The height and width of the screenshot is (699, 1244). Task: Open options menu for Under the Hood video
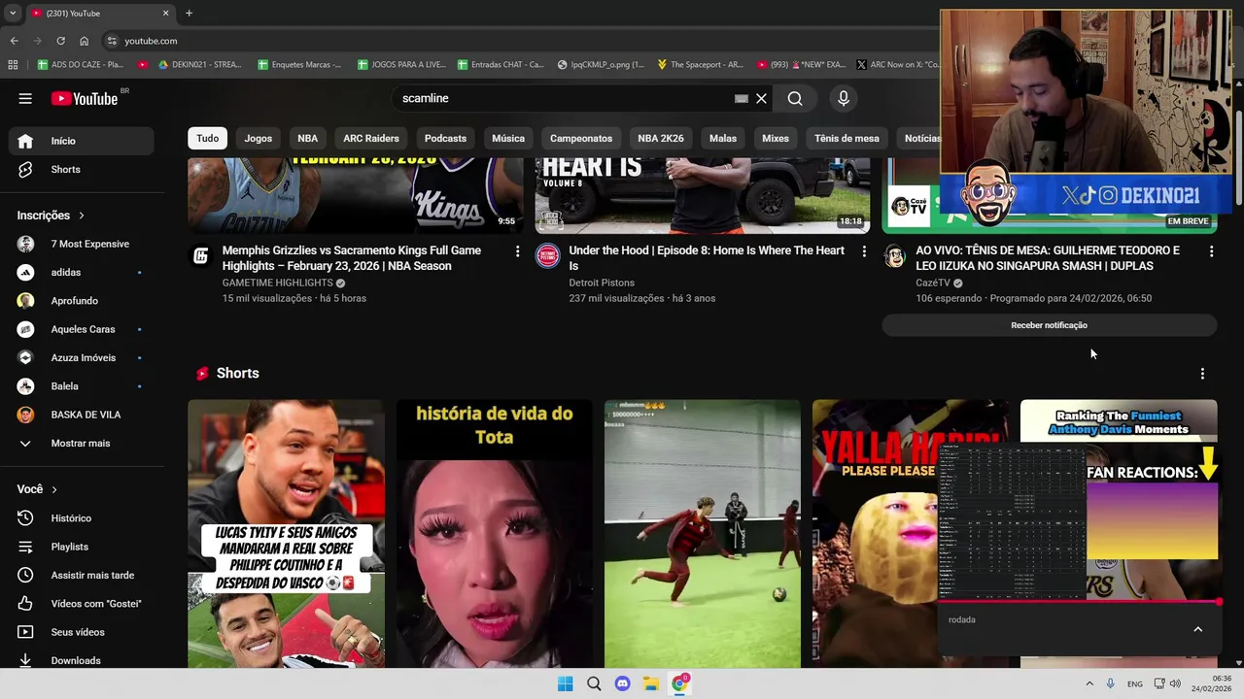pos(864,251)
